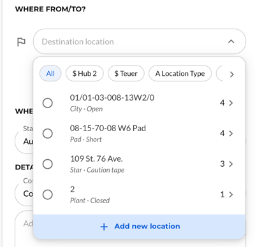Image resolution: width=255 pixels, height=247 pixels.
Task: Select radio for 109 St. 76 Ave.
Action: click(48, 164)
